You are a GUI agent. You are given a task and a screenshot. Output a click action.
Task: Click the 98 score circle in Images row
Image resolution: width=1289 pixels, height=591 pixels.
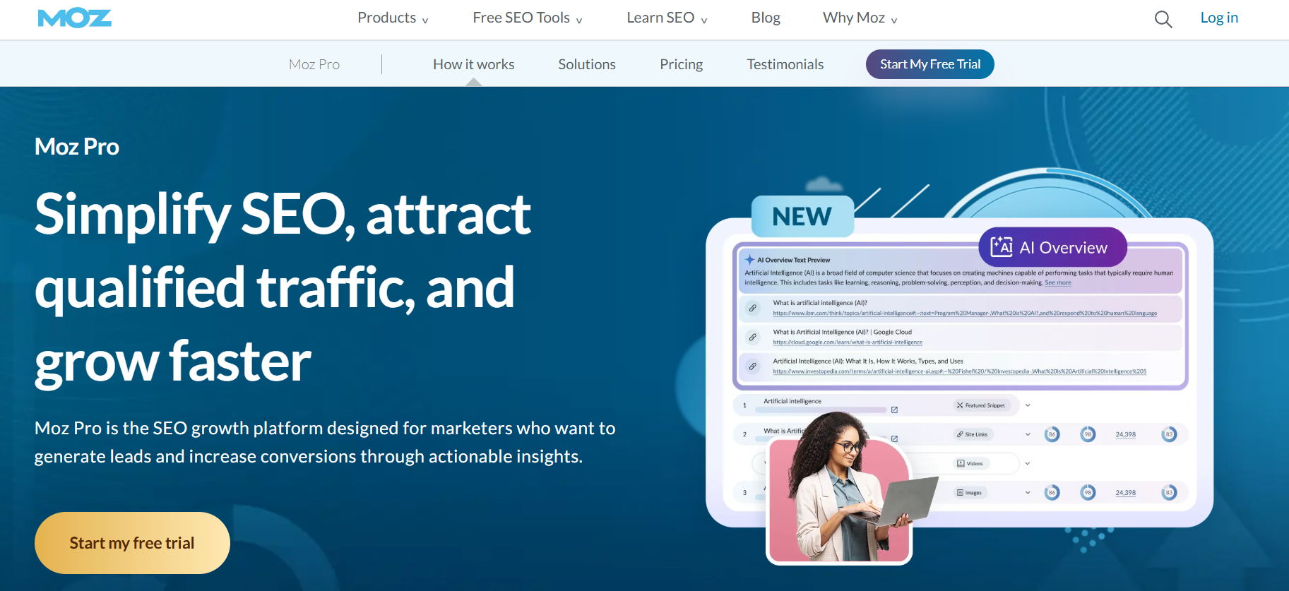click(1088, 492)
